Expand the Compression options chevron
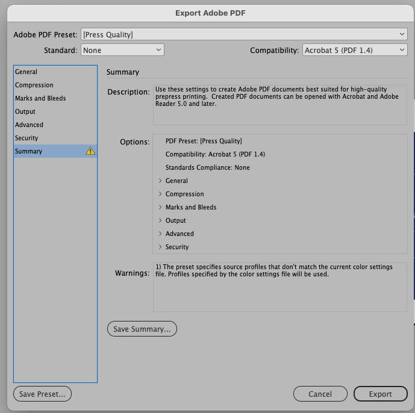 pos(160,194)
